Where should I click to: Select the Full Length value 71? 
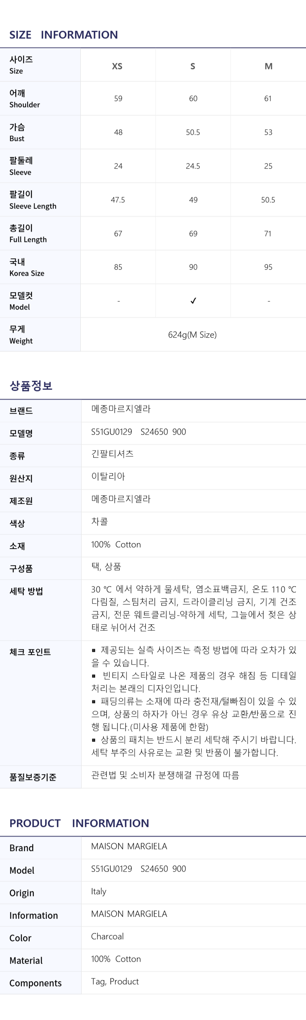[x=268, y=233]
